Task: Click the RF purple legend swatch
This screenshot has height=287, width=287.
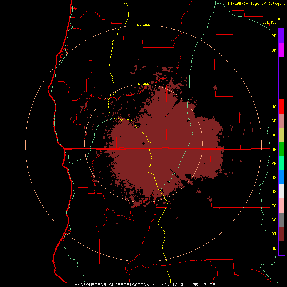Action: [x=282, y=36]
